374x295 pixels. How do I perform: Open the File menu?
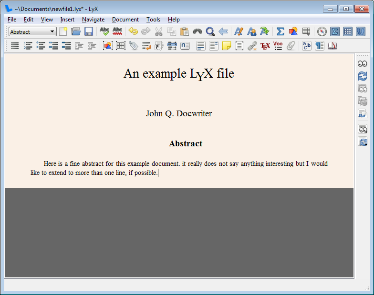12,20
